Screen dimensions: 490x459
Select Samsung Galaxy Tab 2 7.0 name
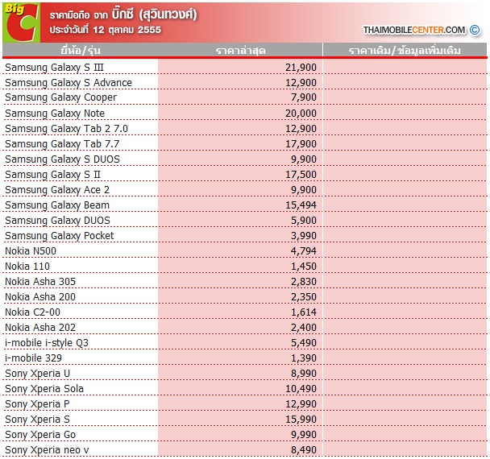[66, 128]
